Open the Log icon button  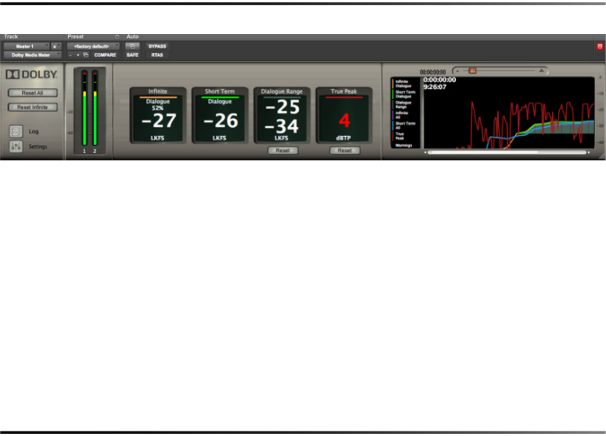point(16,131)
